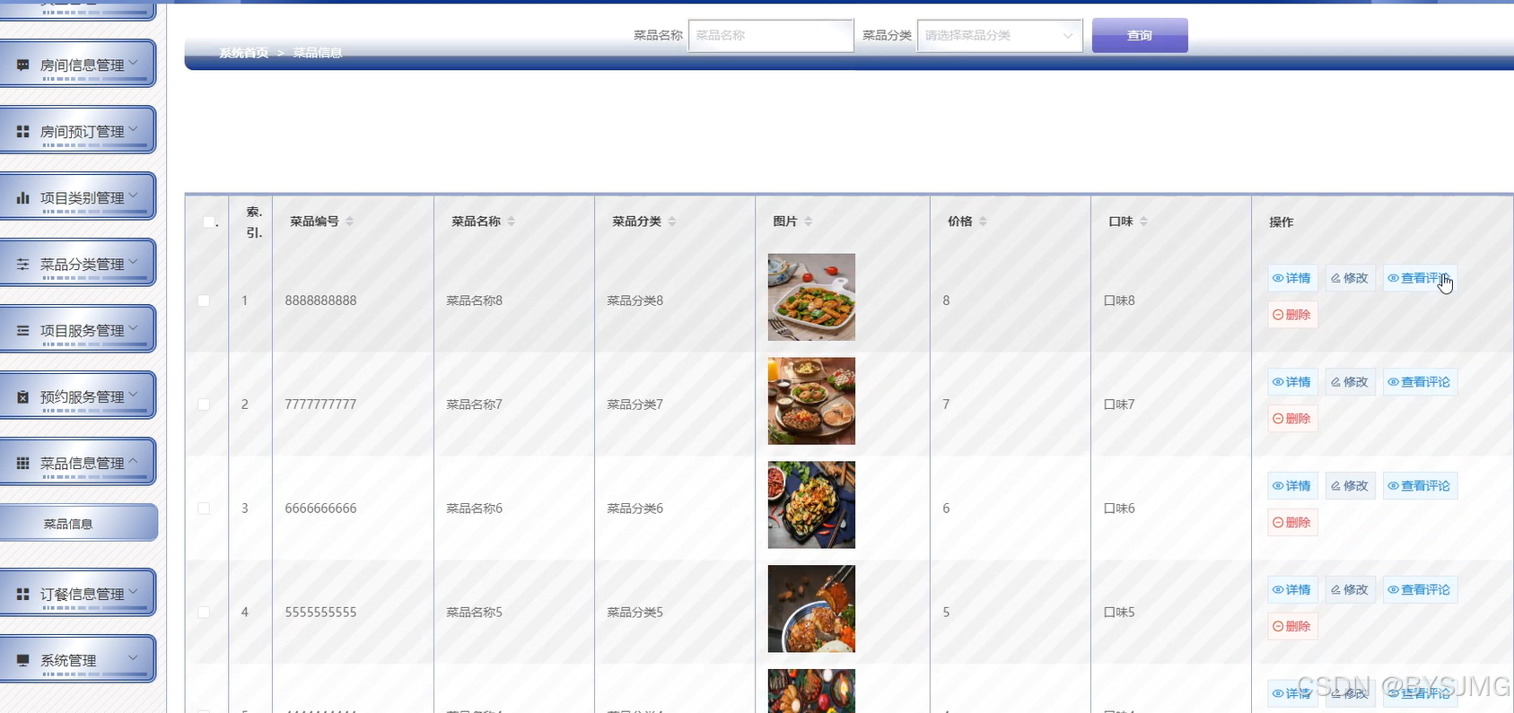
Task: Expand 项目类别管理 menu chevron
Action: click(x=134, y=196)
